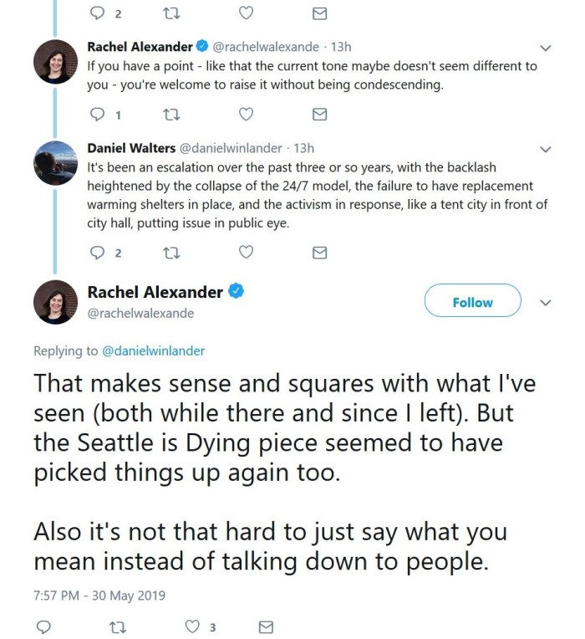Reply to the main tweet dated 30 May 2019
Image resolution: width=585 pixels, height=639 pixels.
point(45,626)
